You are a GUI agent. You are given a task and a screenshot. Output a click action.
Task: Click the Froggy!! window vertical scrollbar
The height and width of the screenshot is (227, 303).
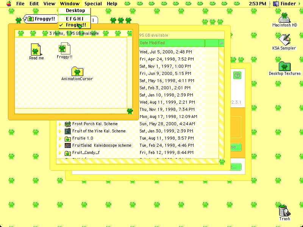click(130, 73)
